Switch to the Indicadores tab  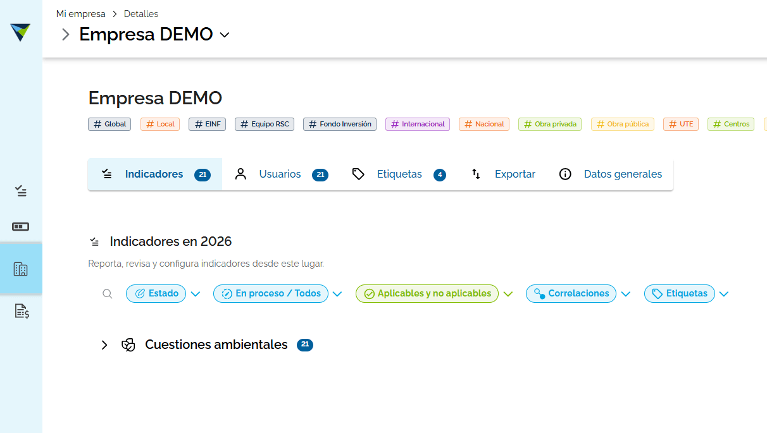155,174
